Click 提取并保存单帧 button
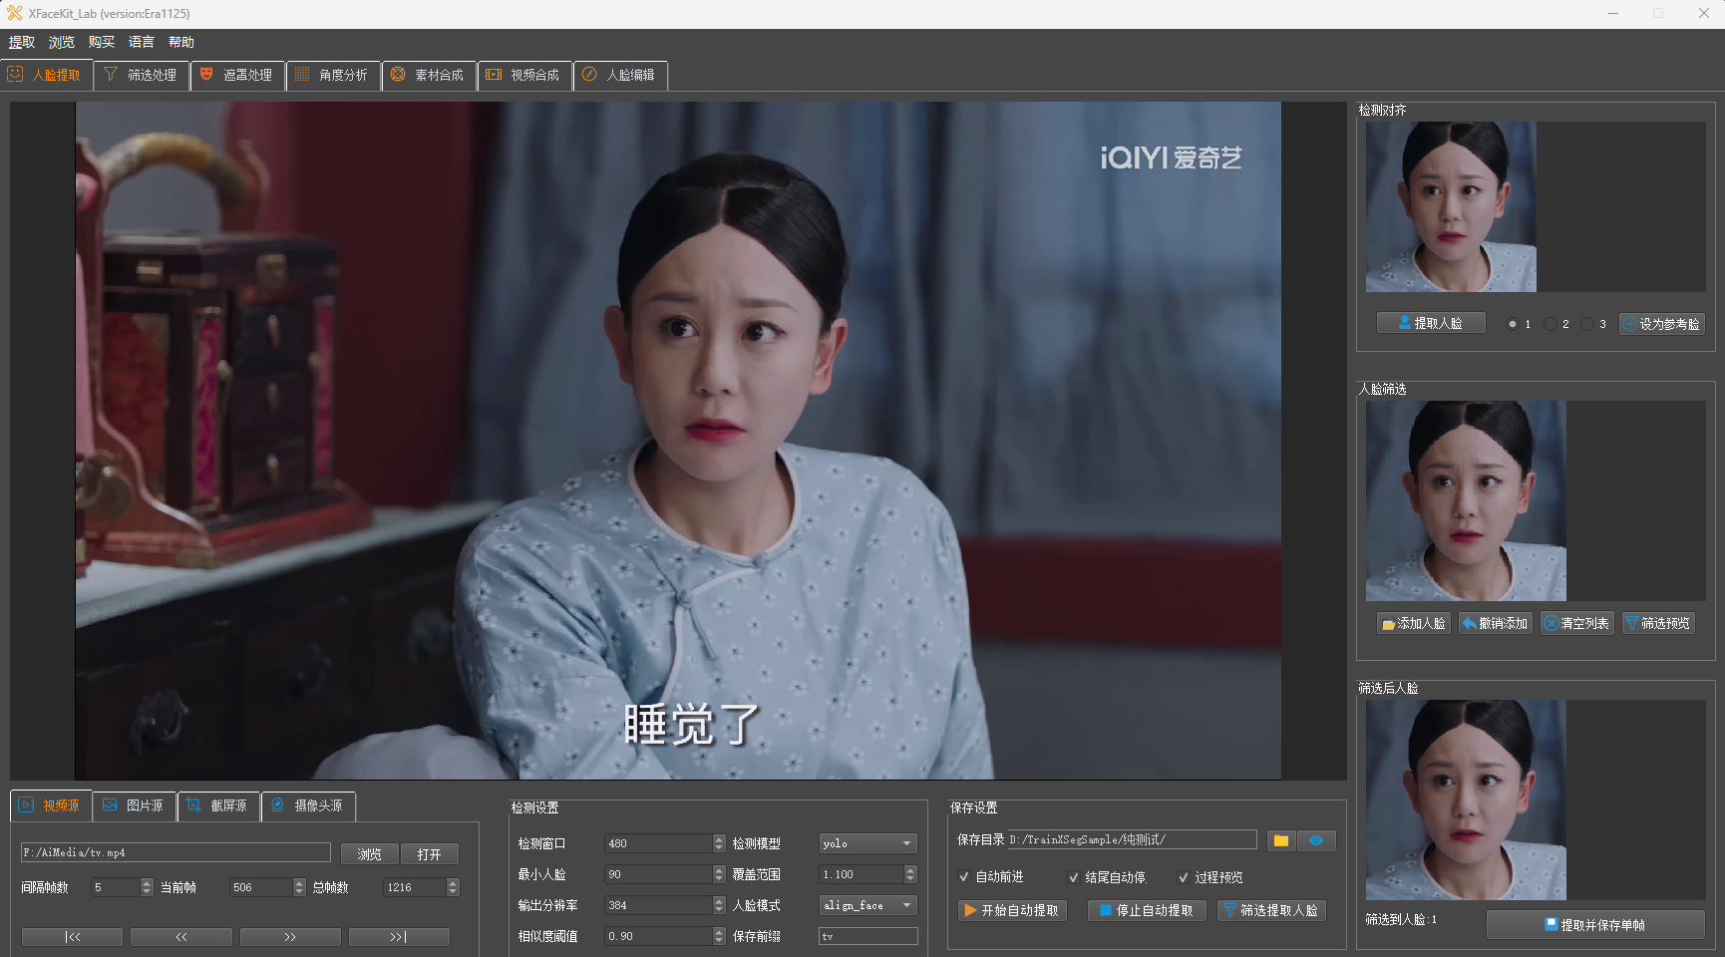The image size is (1725, 957). 1595,924
